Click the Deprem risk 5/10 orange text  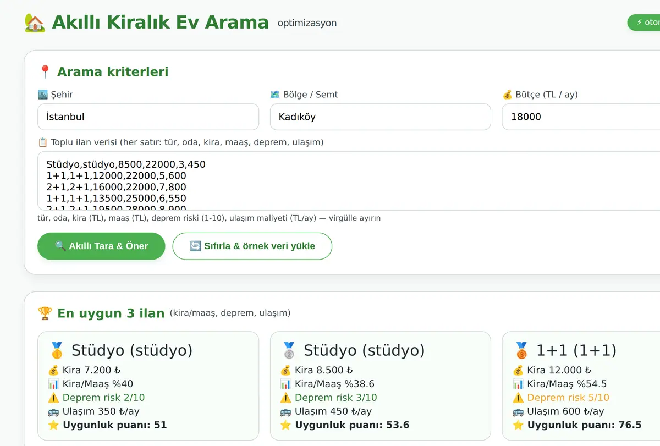(x=568, y=398)
